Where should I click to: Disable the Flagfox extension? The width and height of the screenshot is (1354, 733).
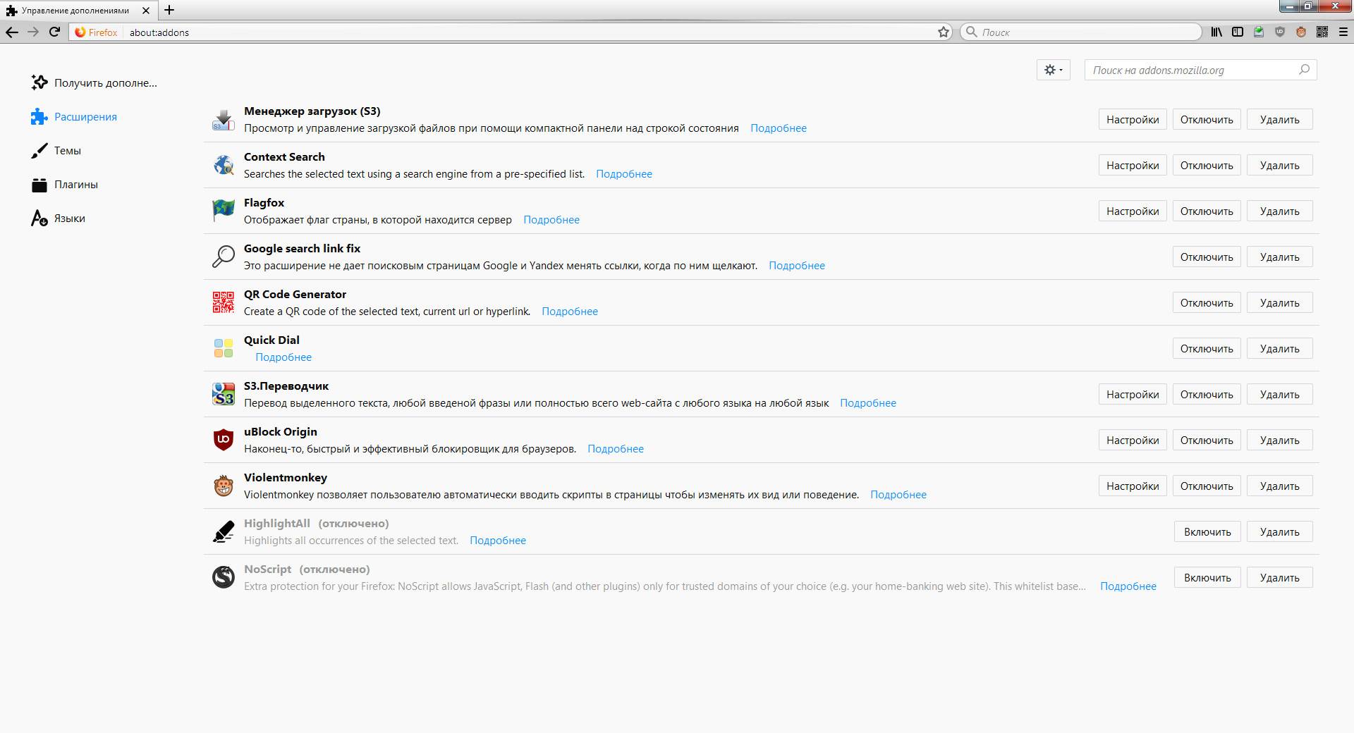coord(1207,211)
